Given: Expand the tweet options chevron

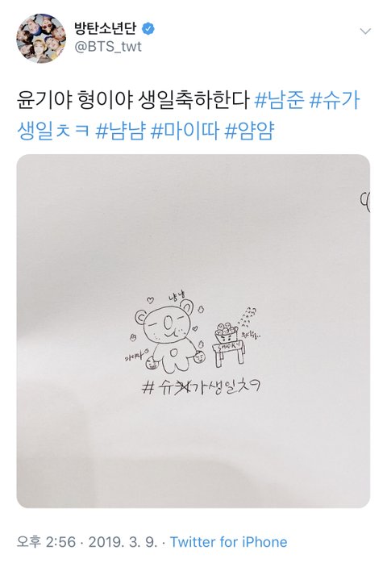Looking at the screenshot, I should pyautogui.click(x=365, y=31).
